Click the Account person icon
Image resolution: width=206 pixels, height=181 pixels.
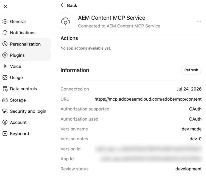tap(5, 122)
